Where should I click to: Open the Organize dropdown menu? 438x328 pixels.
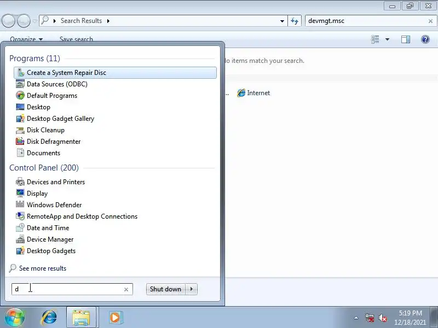26,39
